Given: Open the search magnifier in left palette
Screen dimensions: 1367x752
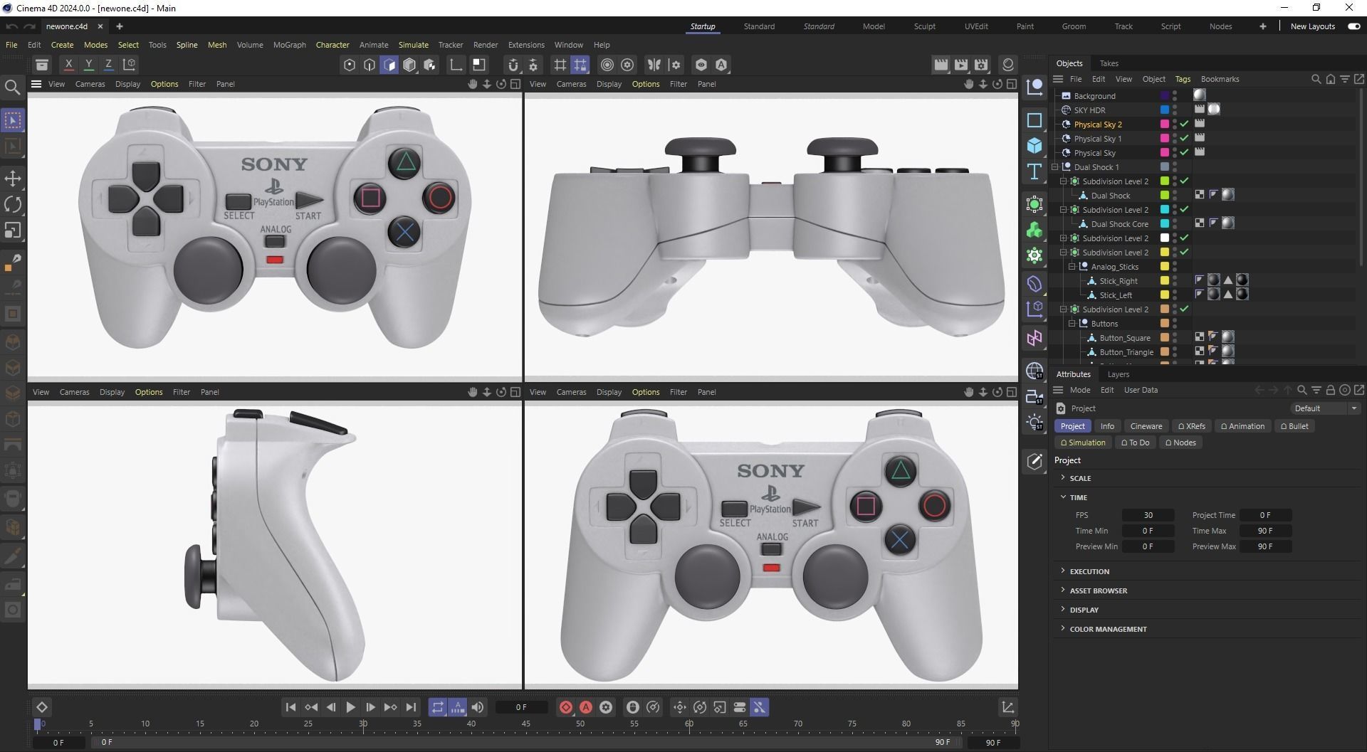Looking at the screenshot, I should pos(12,88).
